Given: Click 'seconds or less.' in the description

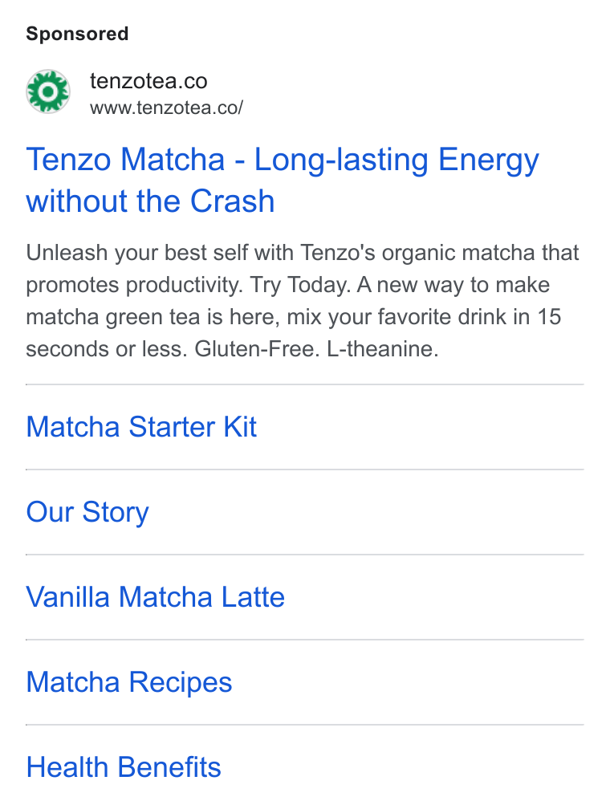Looking at the screenshot, I should [x=107, y=349].
